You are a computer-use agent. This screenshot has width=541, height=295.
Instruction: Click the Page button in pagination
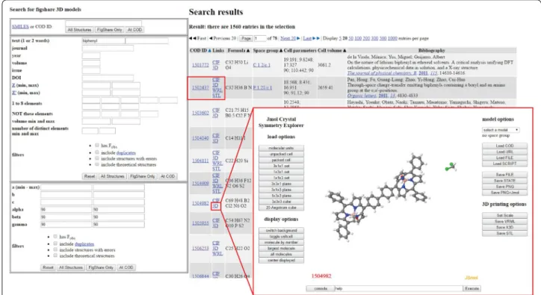pyautogui.click(x=246, y=38)
